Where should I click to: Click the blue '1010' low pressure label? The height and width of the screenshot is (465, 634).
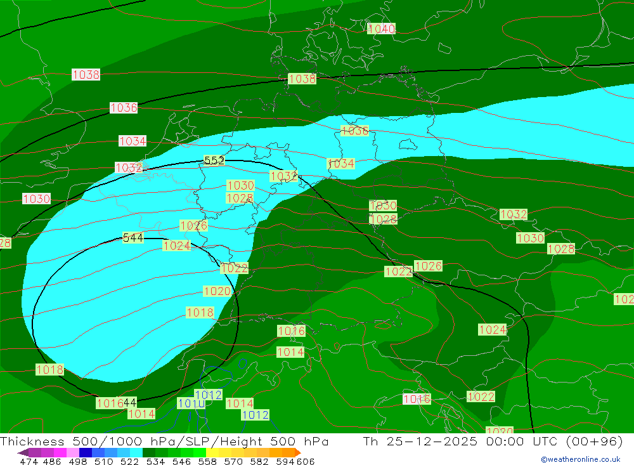pos(191,403)
